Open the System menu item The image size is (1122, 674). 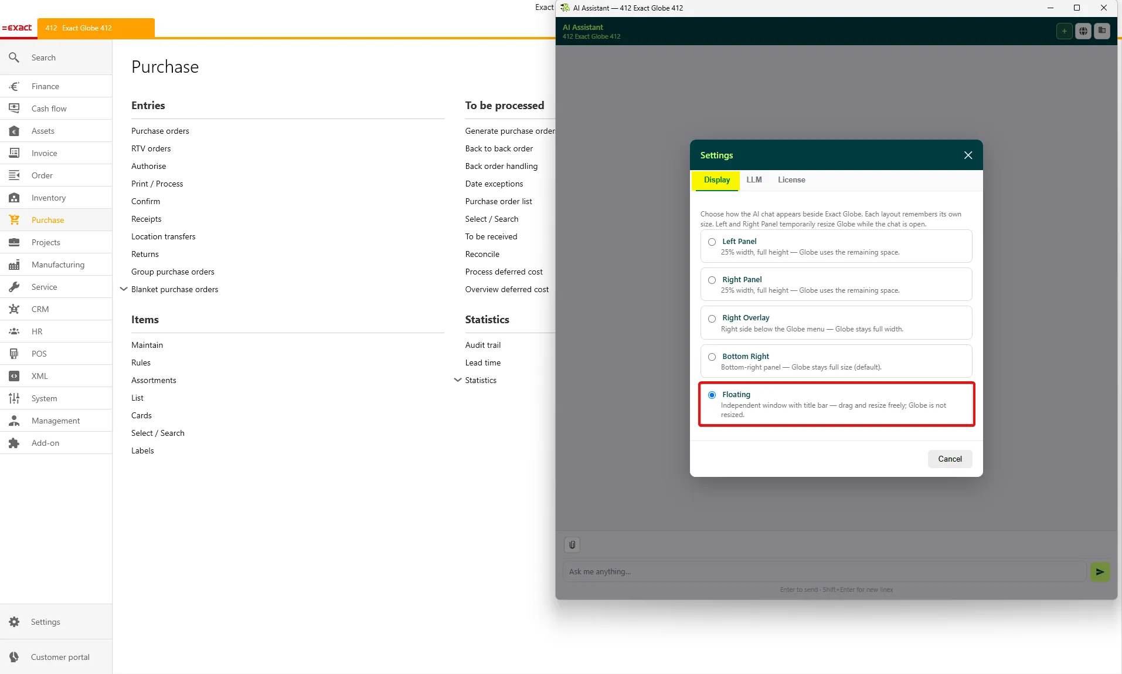[x=56, y=398]
